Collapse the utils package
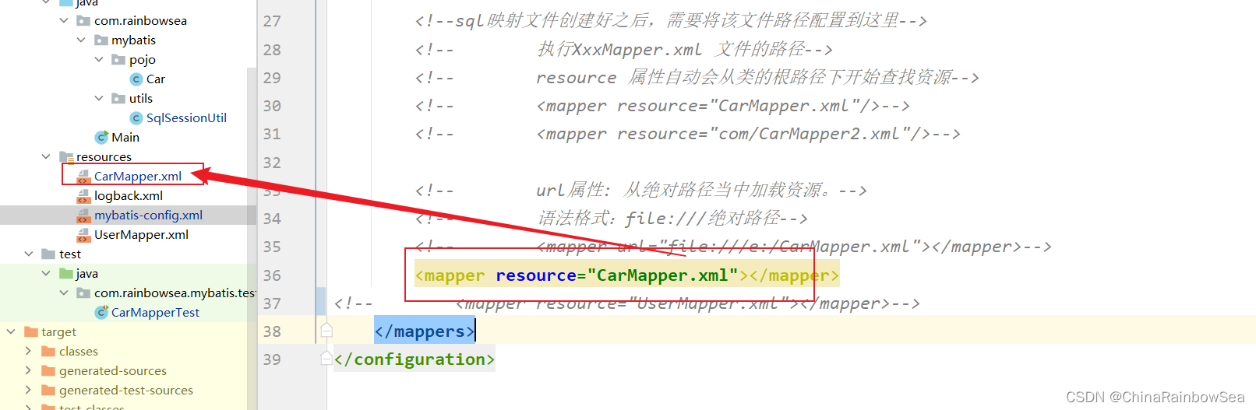The width and height of the screenshot is (1256, 410). tap(99, 98)
